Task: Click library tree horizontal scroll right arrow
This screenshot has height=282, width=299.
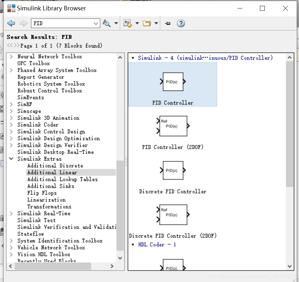Action: 112,266
